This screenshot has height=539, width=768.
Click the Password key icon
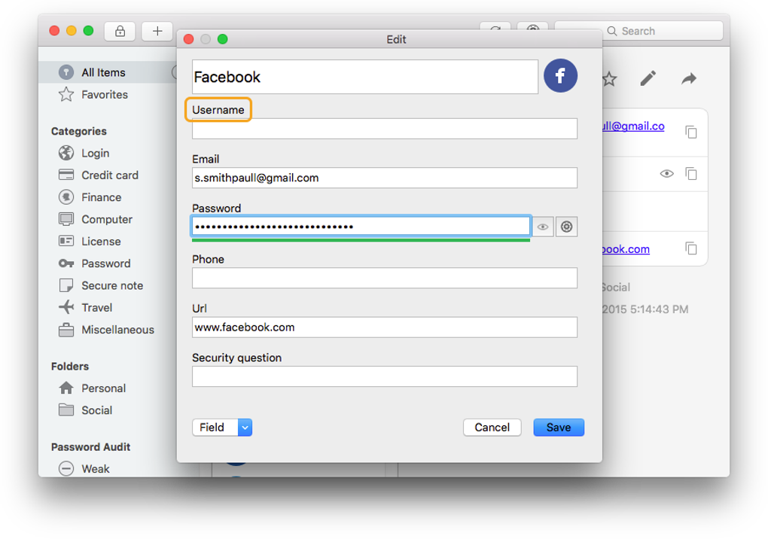coord(66,263)
